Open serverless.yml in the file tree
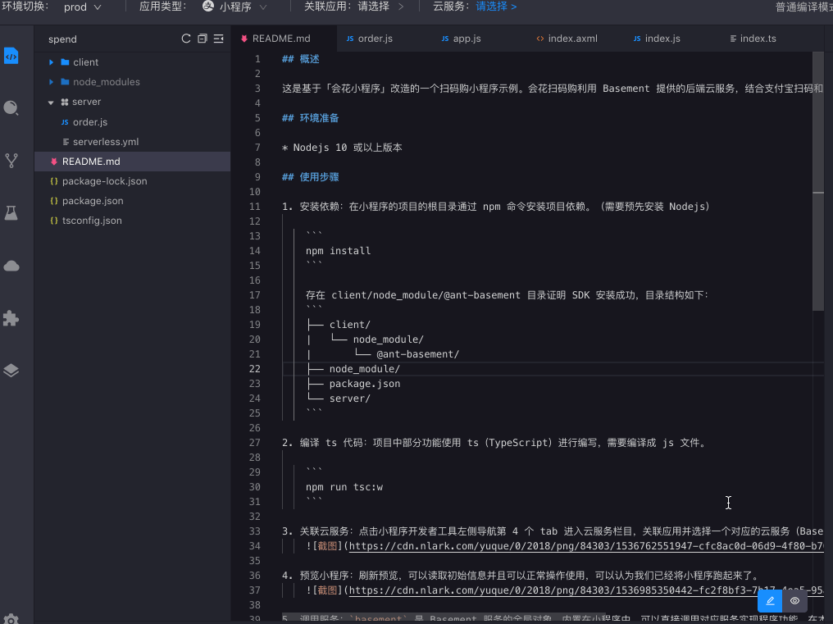This screenshot has height=624, width=833. (132, 142)
